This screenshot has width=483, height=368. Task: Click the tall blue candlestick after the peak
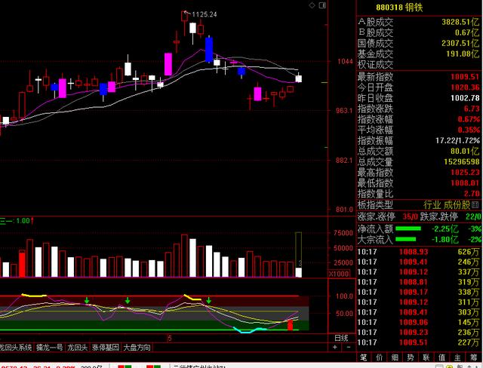click(209, 50)
